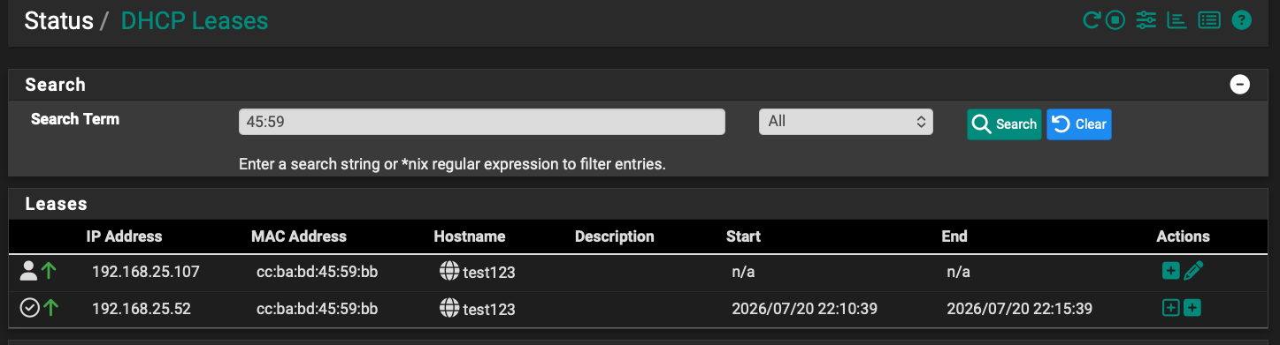The width and height of the screenshot is (1280, 345).
Task: Click the static mapping user icon in first row
Action: pos(29,271)
